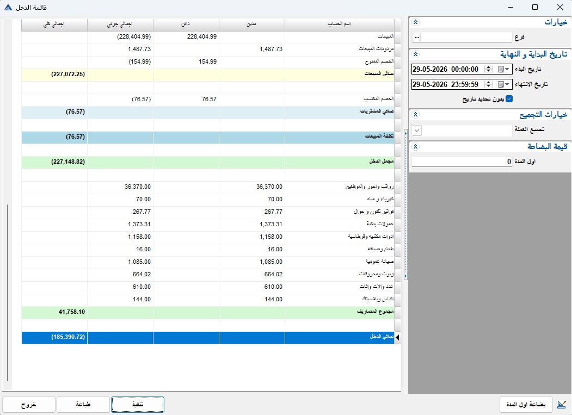The height and width of the screenshot is (415, 572).
Task: Open calendar icon for تاريخ البدء
Action: pos(501,69)
